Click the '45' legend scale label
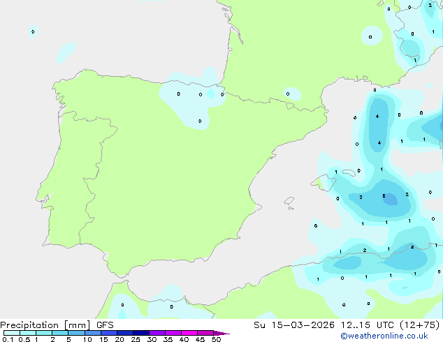The width and height of the screenshot is (443, 342). click(200, 339)
